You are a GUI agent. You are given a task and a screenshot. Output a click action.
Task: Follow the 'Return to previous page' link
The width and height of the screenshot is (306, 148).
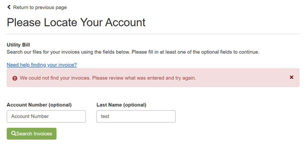[x=40, y=8]
